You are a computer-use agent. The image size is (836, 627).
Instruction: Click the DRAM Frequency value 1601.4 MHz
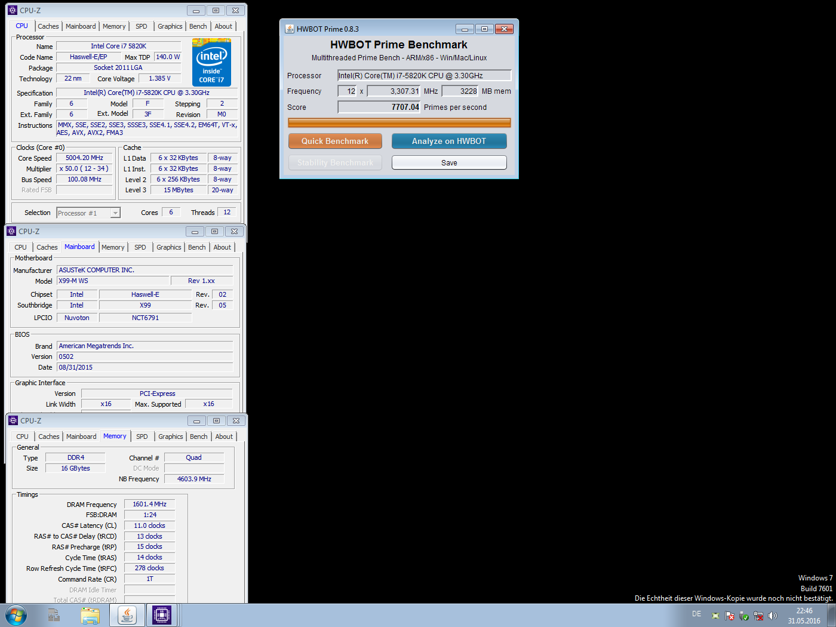tap(149, 504)
